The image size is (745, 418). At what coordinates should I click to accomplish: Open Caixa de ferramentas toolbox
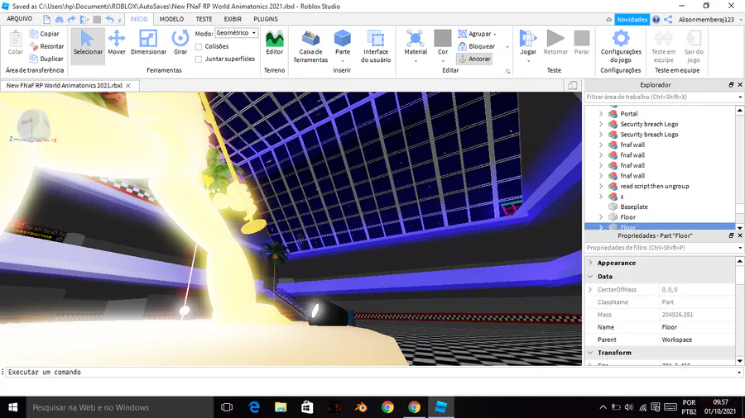click(310, 46)
